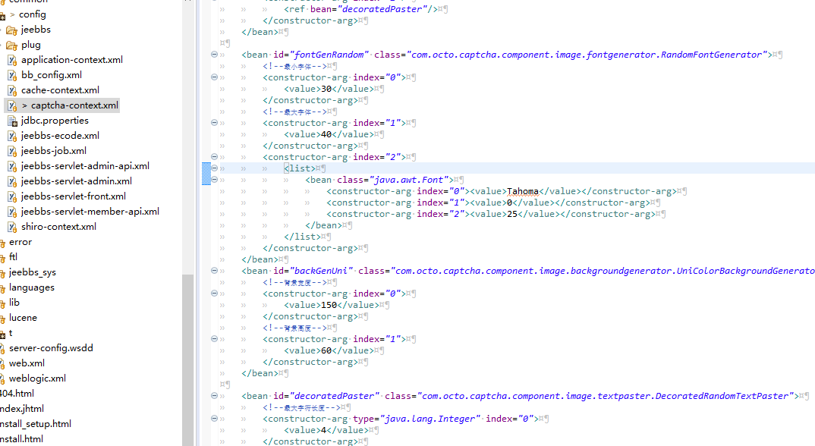Open weblogic.xml from the tree
The width and height of the screenshot is (815, 446).
[37, 378]
